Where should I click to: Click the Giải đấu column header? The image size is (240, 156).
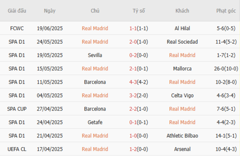point(16,11)
